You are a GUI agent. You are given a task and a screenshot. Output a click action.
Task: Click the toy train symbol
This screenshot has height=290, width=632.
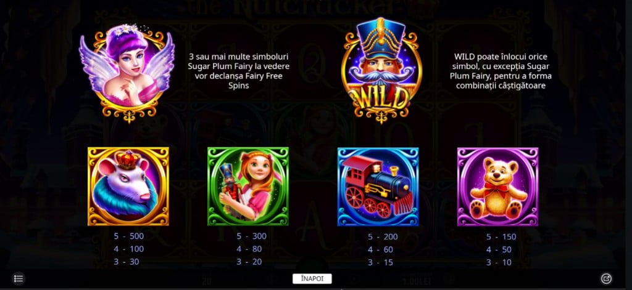378,187
